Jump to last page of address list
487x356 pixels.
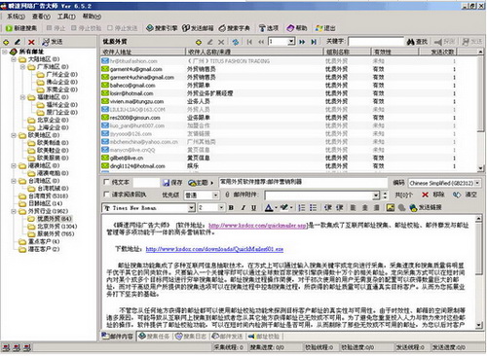(x=314, y=42)
